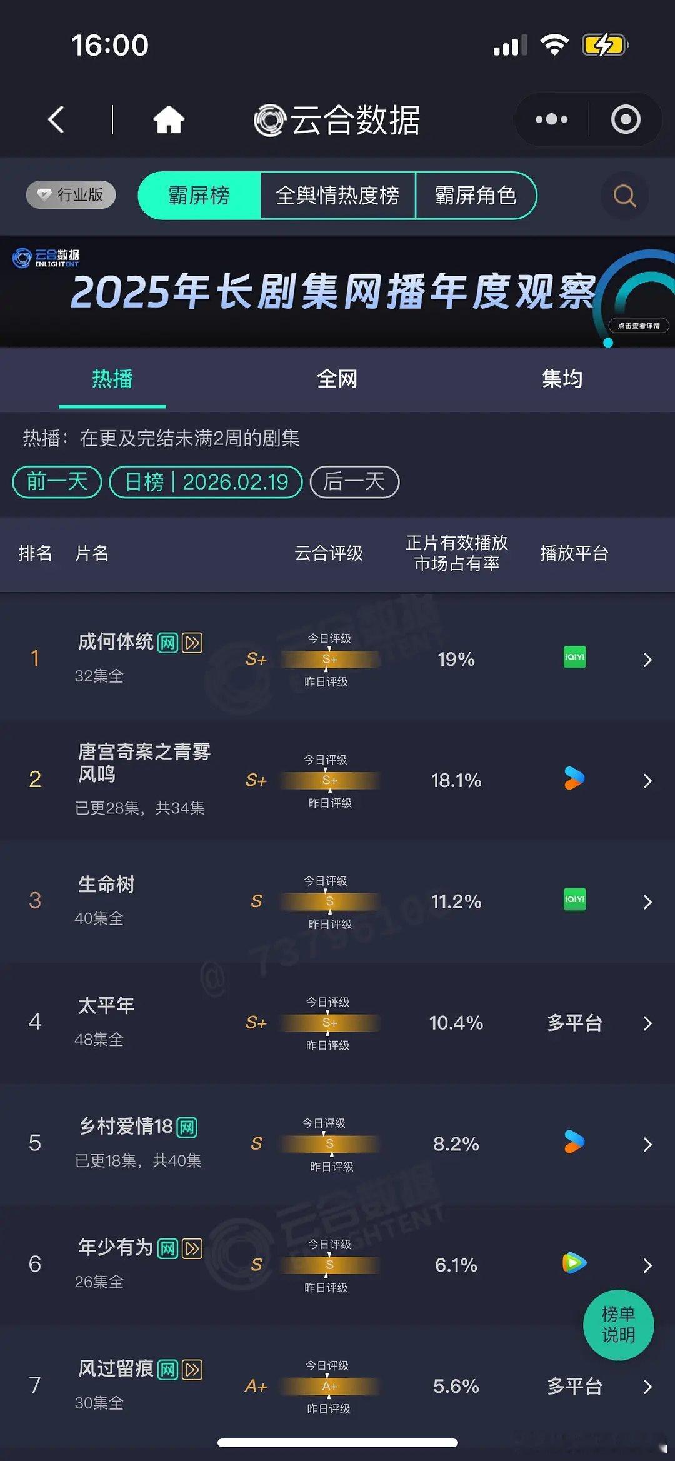Select the Mango TV icon next to 唐宫奇案之青雾风鸣
Image resolution: width=675 pixels, height=1461 pixels.
[573, 780]
